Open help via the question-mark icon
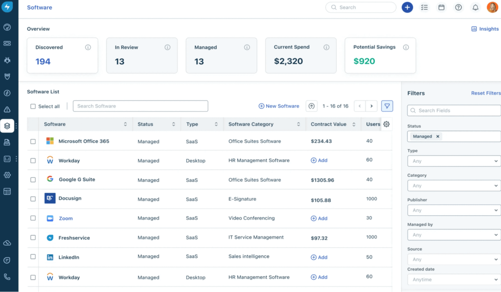This screenshot has height=292, width=501. pos(458,7)
